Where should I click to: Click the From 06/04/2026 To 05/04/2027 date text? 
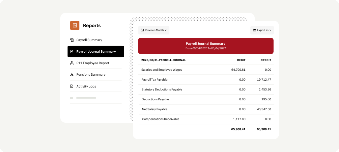click(206, 49)
